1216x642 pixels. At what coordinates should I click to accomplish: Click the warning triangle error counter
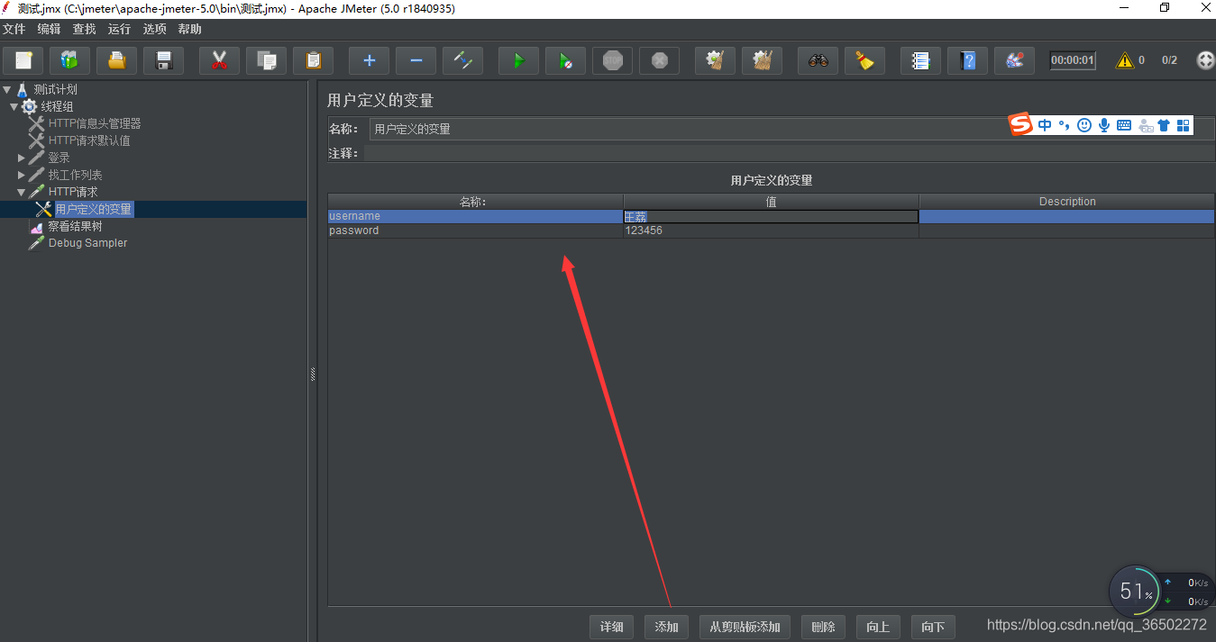pos(1125,60)
